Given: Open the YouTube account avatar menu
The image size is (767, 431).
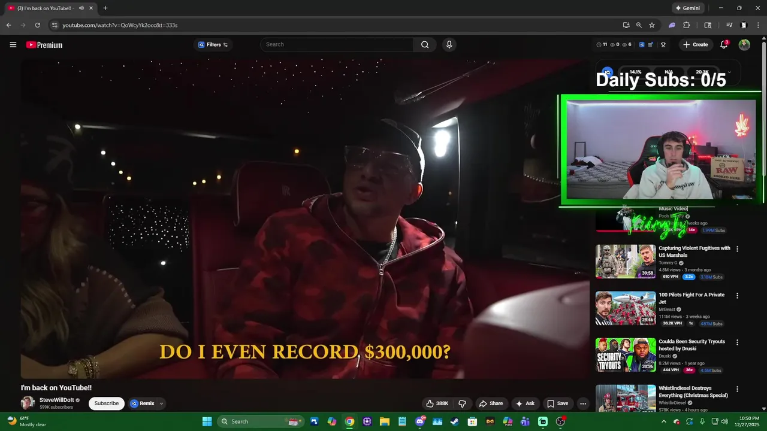Looking at the screenshot, I should point(744,45).
